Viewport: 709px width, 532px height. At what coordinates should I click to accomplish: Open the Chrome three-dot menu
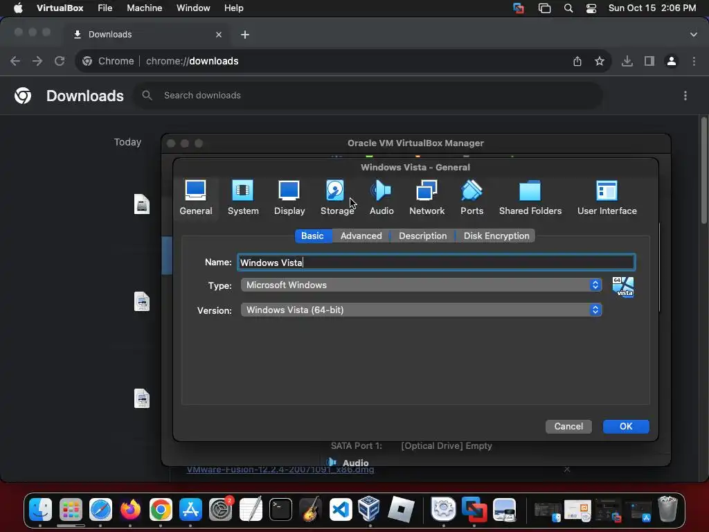(694, 61)
